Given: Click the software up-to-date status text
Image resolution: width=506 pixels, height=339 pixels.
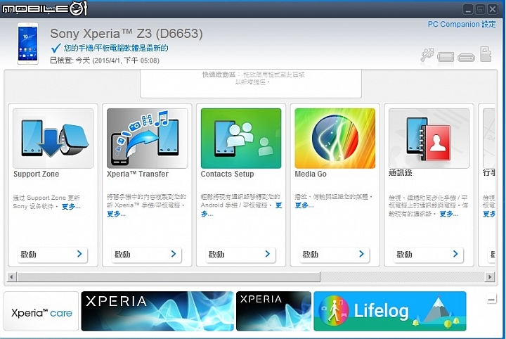Looking at the screenshot, I should [116, 48].
